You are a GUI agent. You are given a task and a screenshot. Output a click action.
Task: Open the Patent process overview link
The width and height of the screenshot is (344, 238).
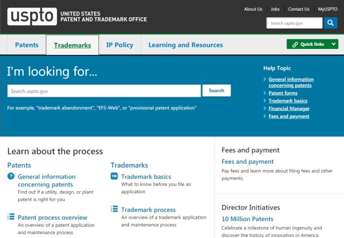click(53, 218)
